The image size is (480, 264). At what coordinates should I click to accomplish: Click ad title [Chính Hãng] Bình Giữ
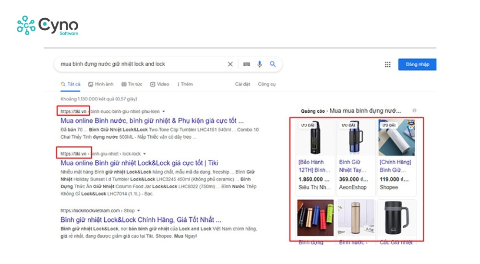coord(395,166)
